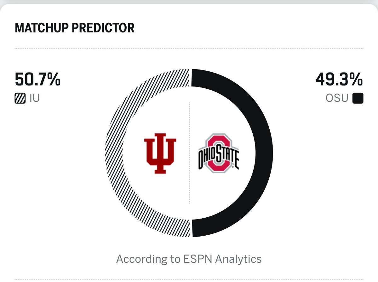Click the word MATCHUP in the heading
The height and width of the screenshot is (282, 378).
42,28
